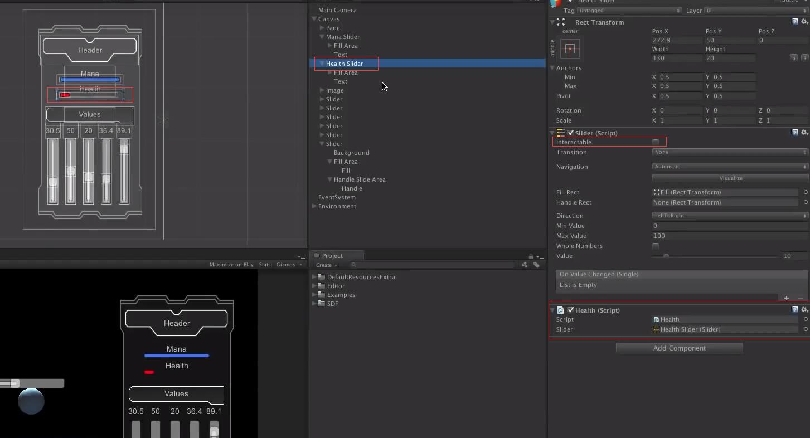Toggle Maximize on Play

(x=231, y=265)
